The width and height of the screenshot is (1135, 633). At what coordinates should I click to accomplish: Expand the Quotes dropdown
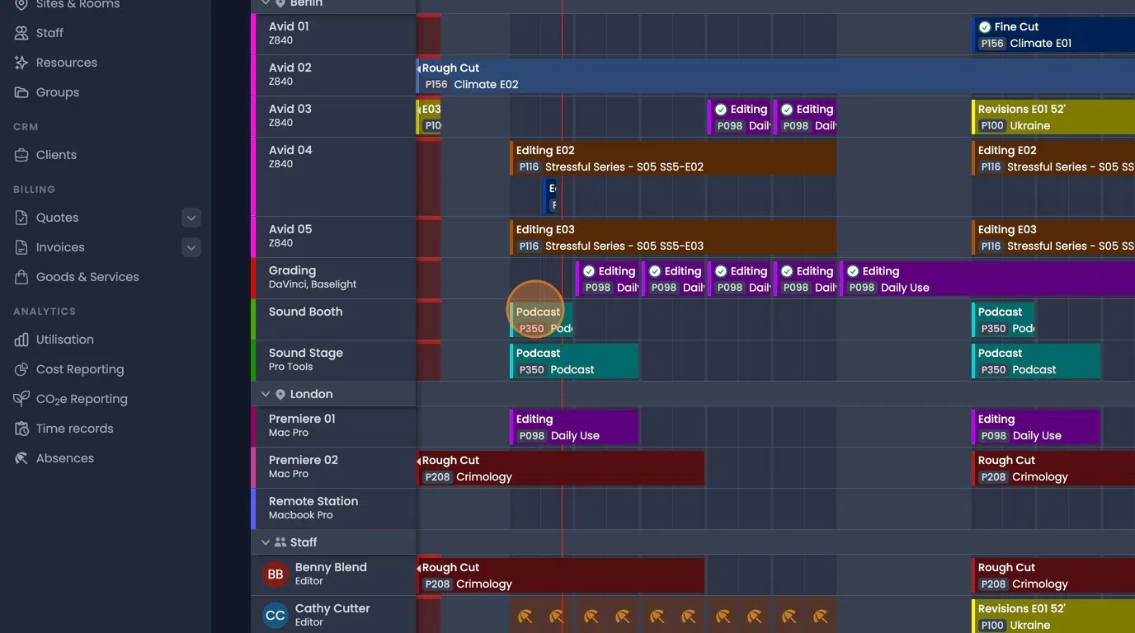191,217
